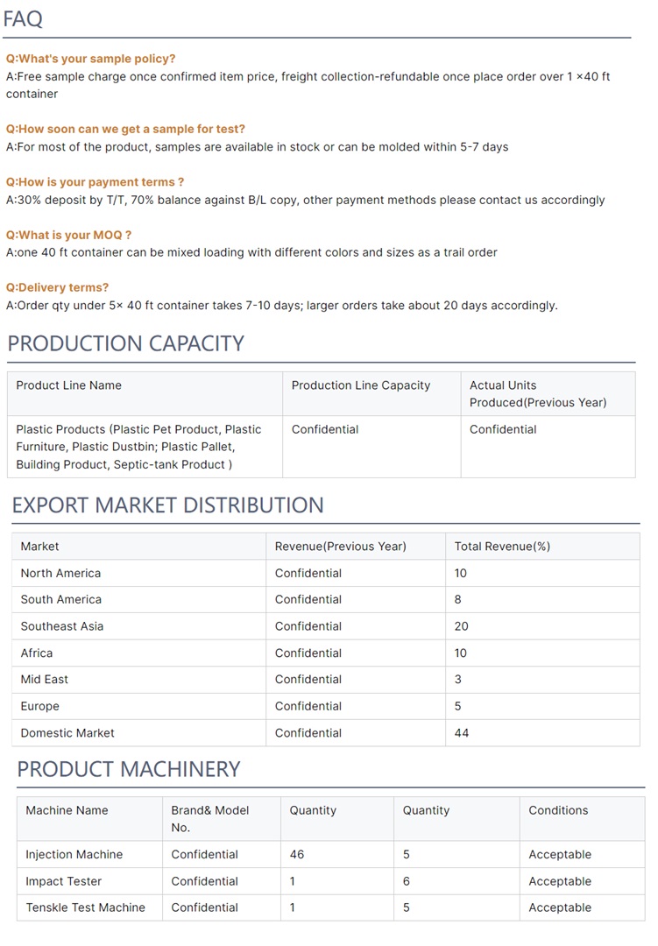Open the "How is your payment terms" question
This screenshot has height=946, width=658.
pos(95,182)
